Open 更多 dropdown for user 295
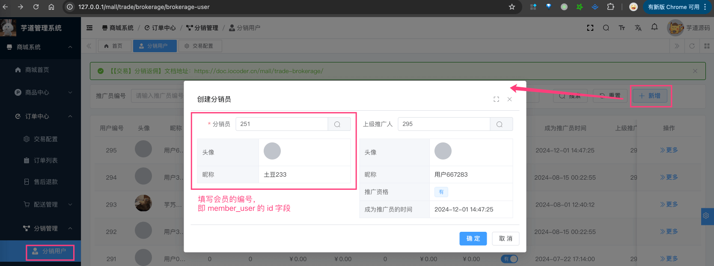The width and height of the screenshot is (714, 266). point(669,150)
